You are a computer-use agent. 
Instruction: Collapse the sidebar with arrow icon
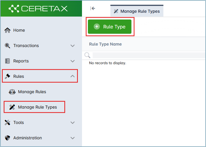pos(93,8)
